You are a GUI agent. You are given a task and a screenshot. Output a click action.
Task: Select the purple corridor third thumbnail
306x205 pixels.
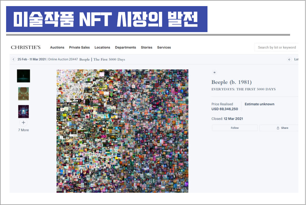[24, 112]
